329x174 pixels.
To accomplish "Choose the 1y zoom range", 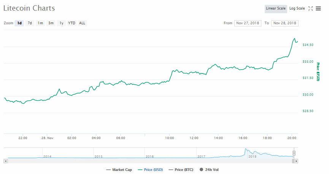I will pyautogui.click(x=61, y=23).
